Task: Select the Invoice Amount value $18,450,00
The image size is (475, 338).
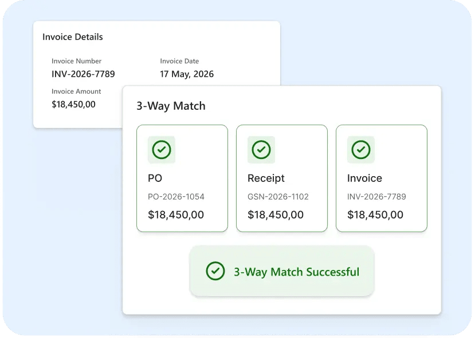Action: (x=73, y=104)
